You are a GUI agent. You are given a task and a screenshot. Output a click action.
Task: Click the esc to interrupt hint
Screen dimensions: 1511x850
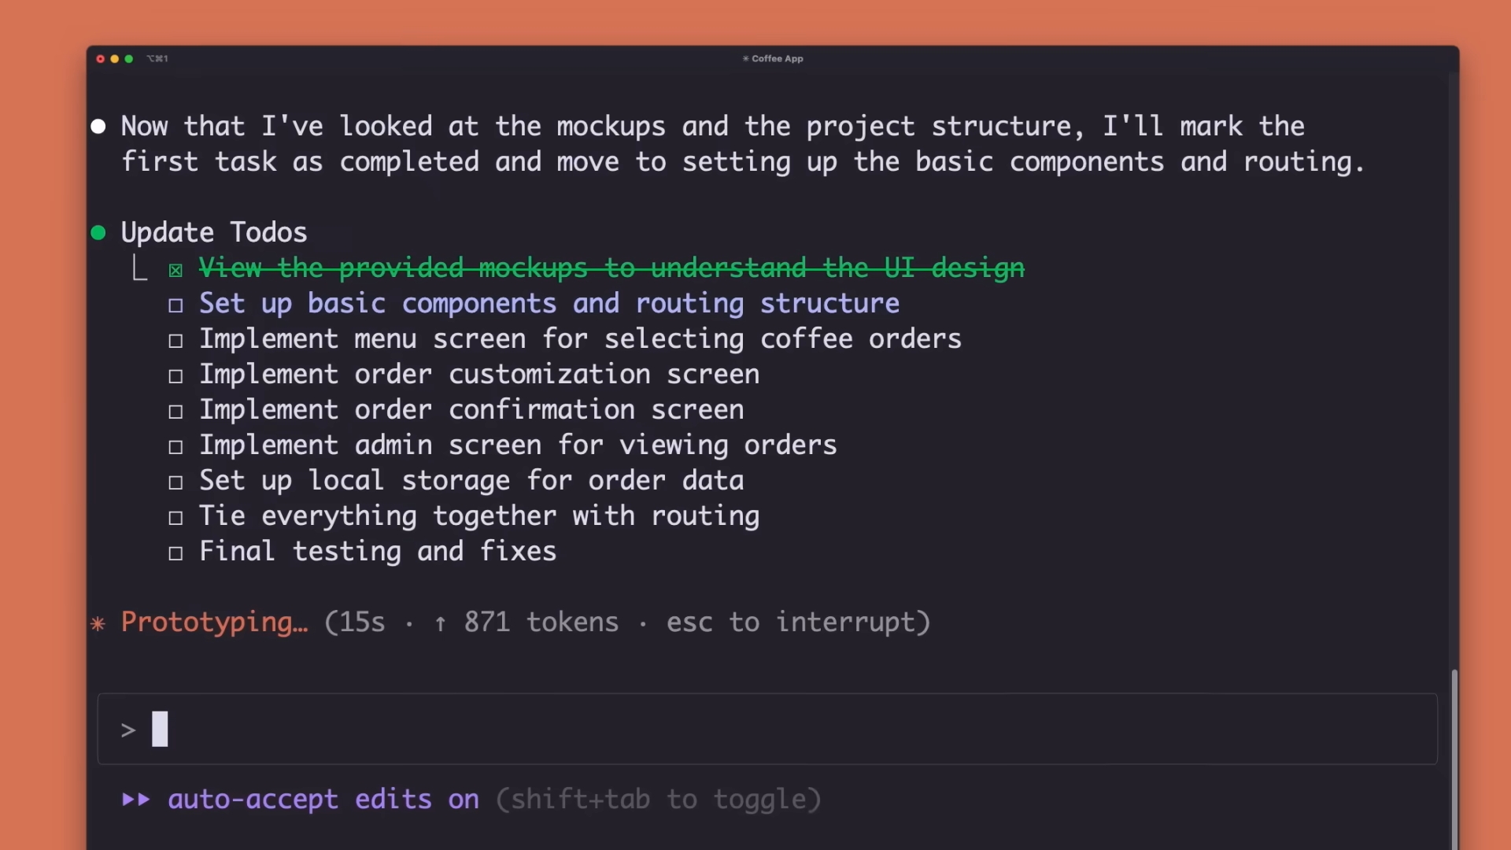[x=796, y=623]
